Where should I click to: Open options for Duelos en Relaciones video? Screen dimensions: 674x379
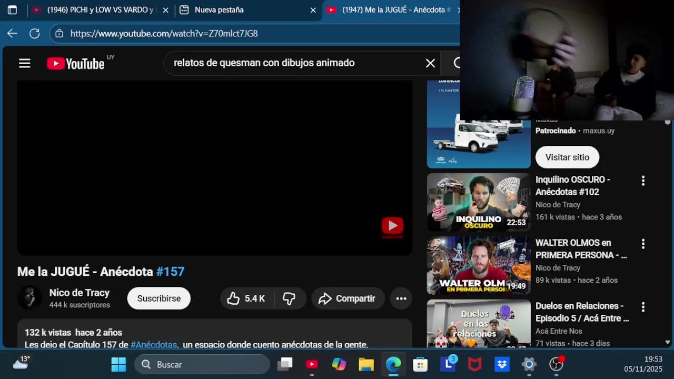[643, 307]
